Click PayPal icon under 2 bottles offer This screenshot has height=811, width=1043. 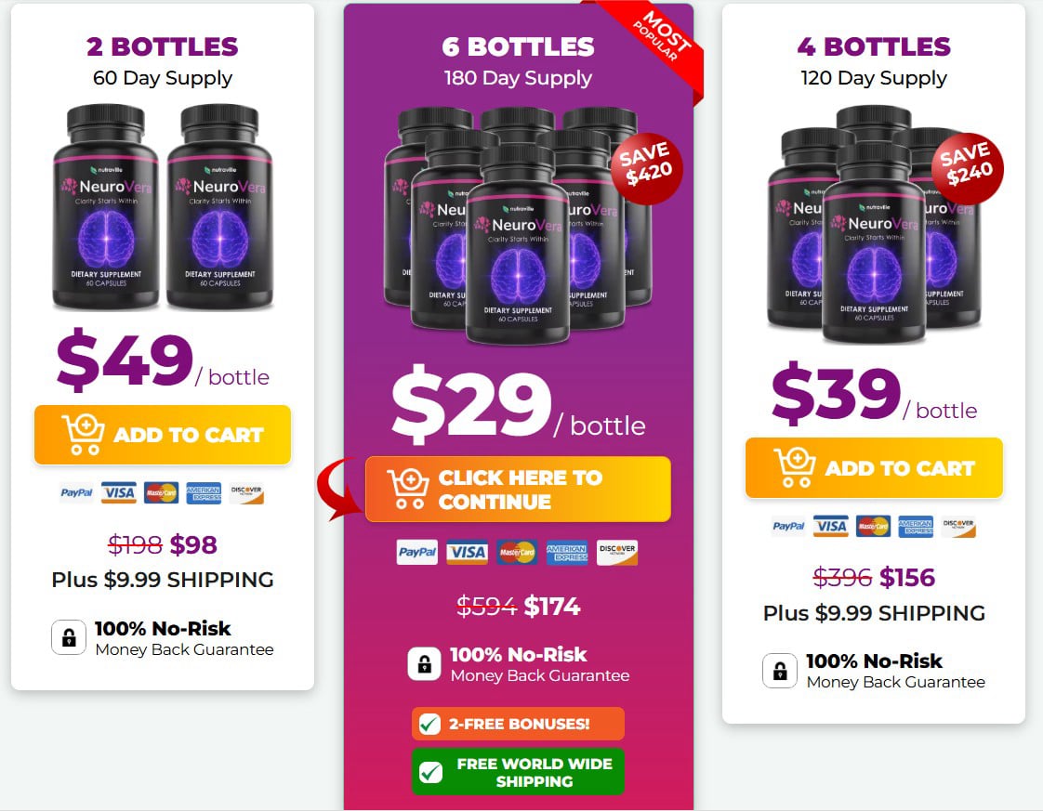[76, 492]
